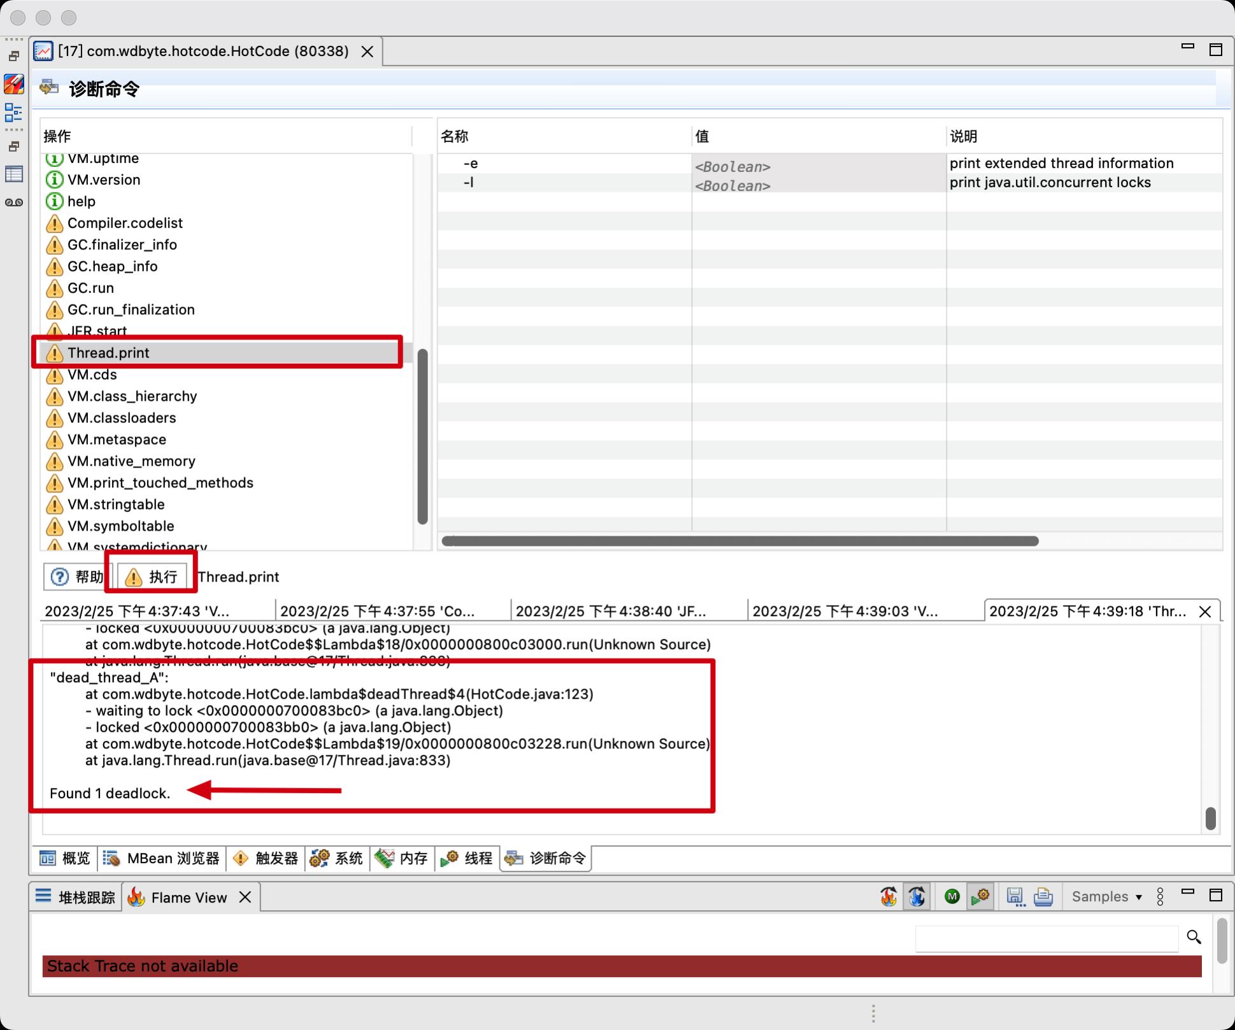Click the save flame graph disk icon

[x=1015, y=897]
